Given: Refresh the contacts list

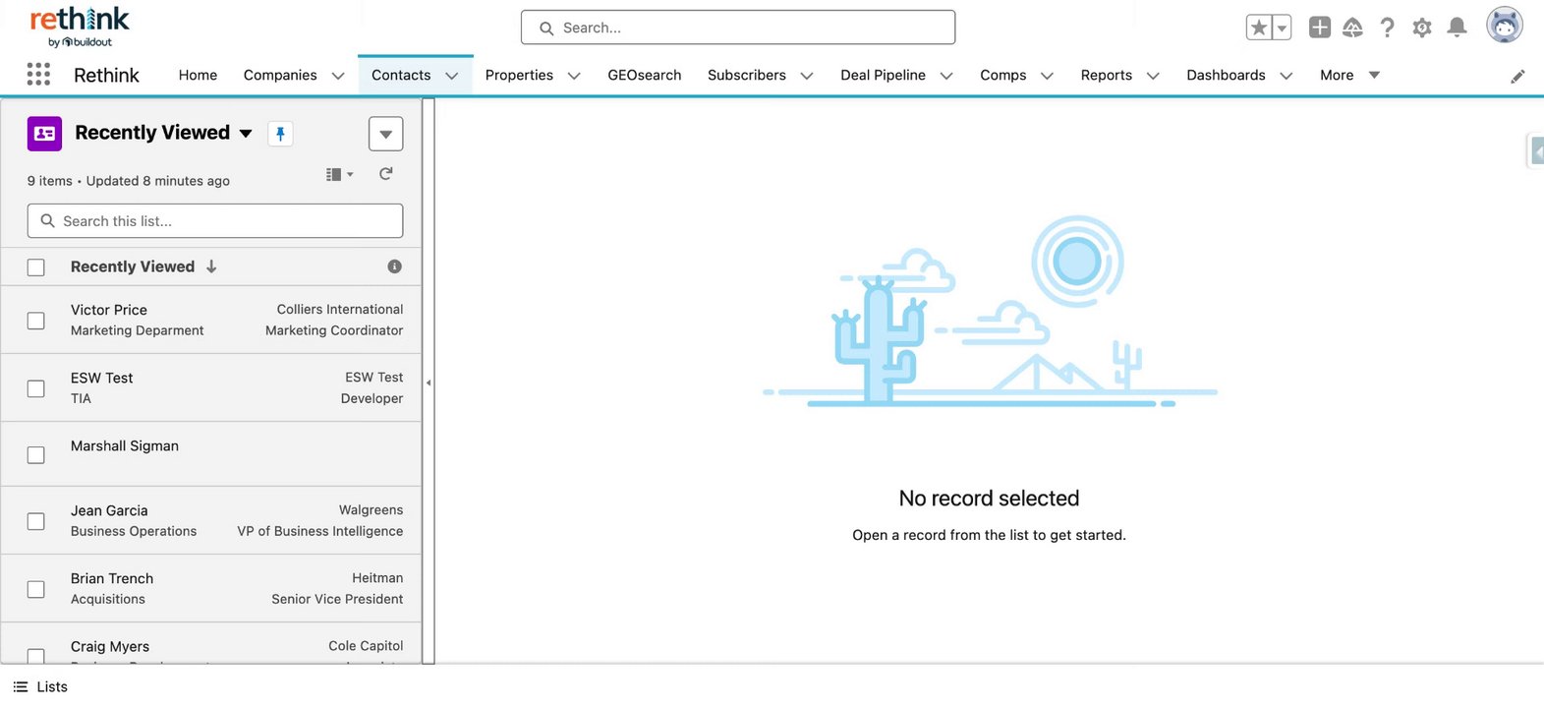Looking at the screenshot, I should (x=386, y=174).
